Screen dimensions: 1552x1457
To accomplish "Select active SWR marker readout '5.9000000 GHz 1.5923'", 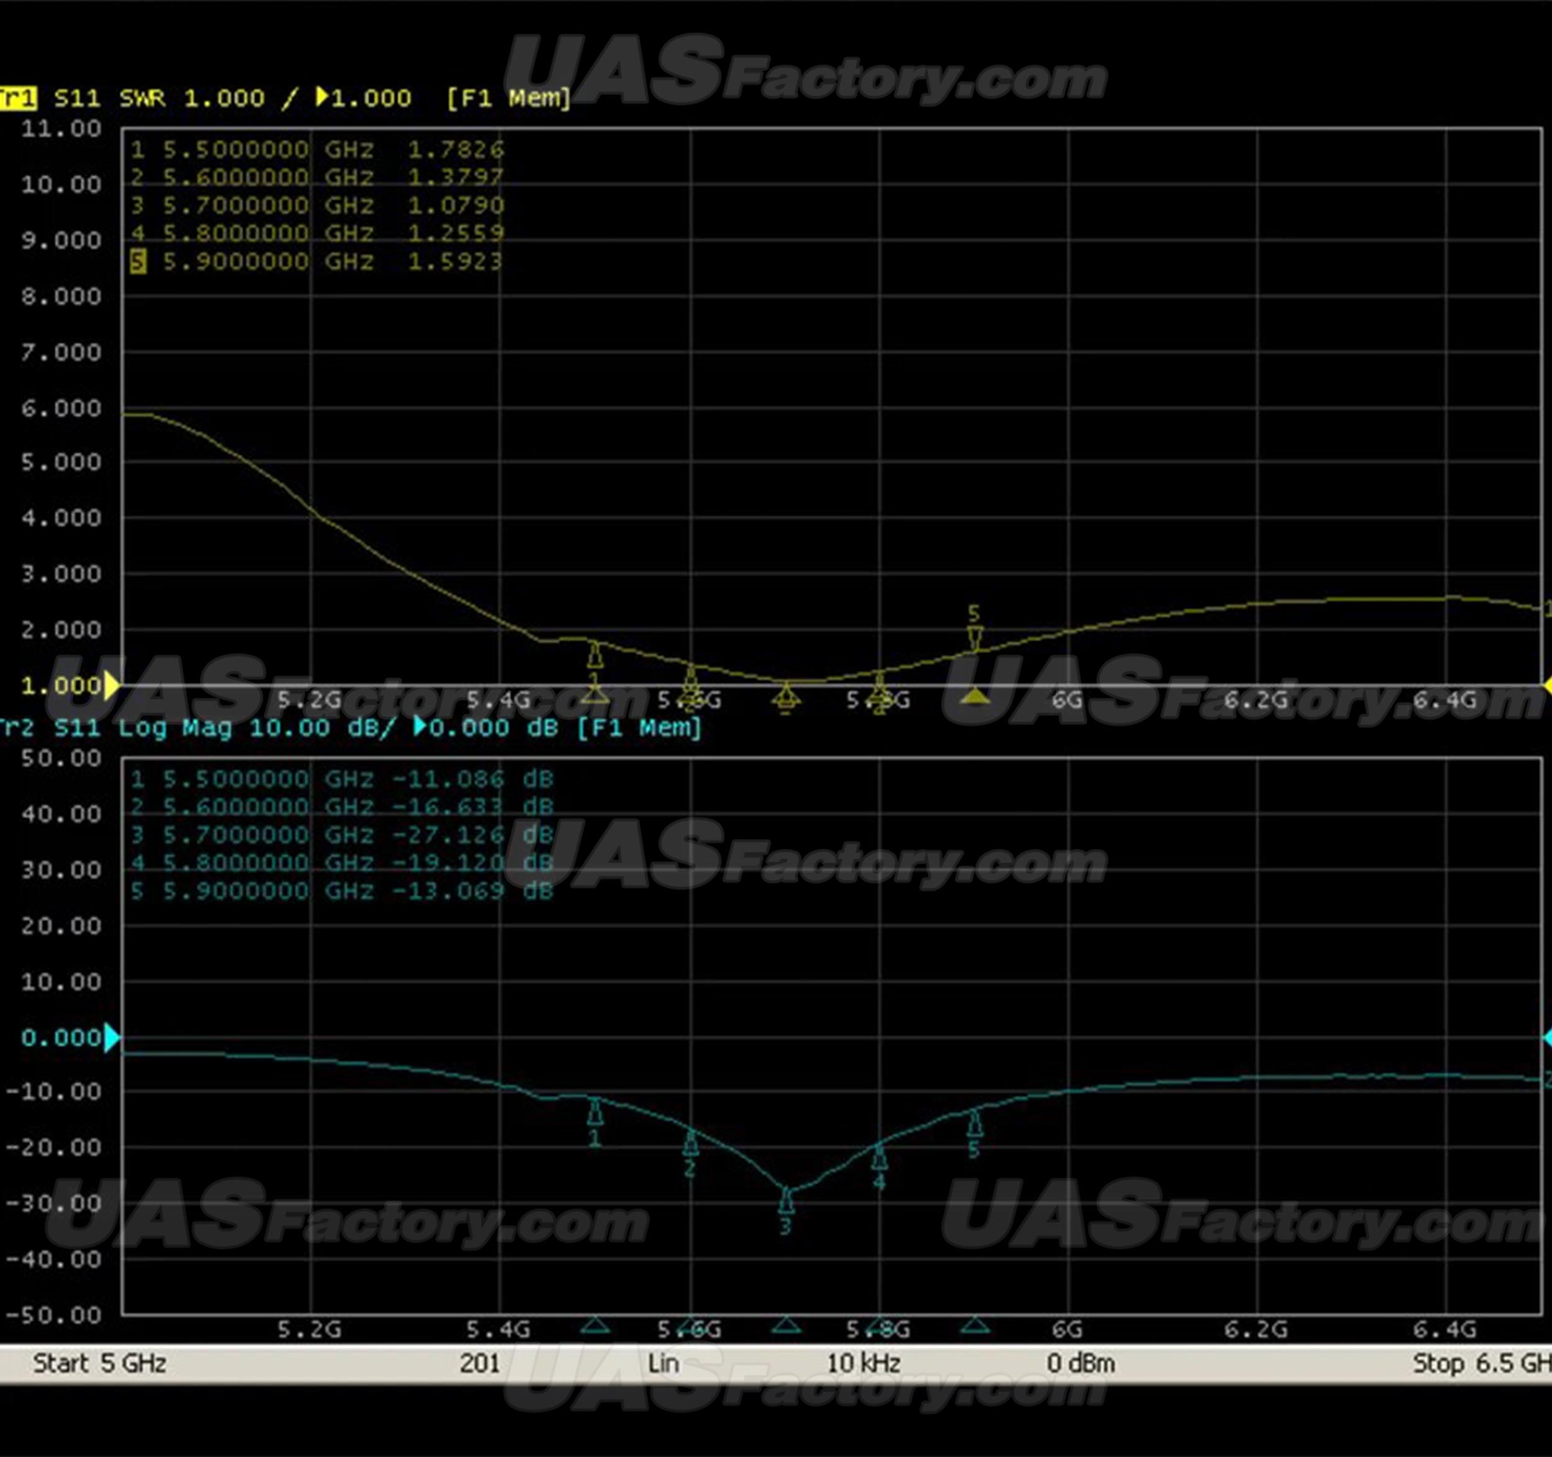I will point(318,261).
